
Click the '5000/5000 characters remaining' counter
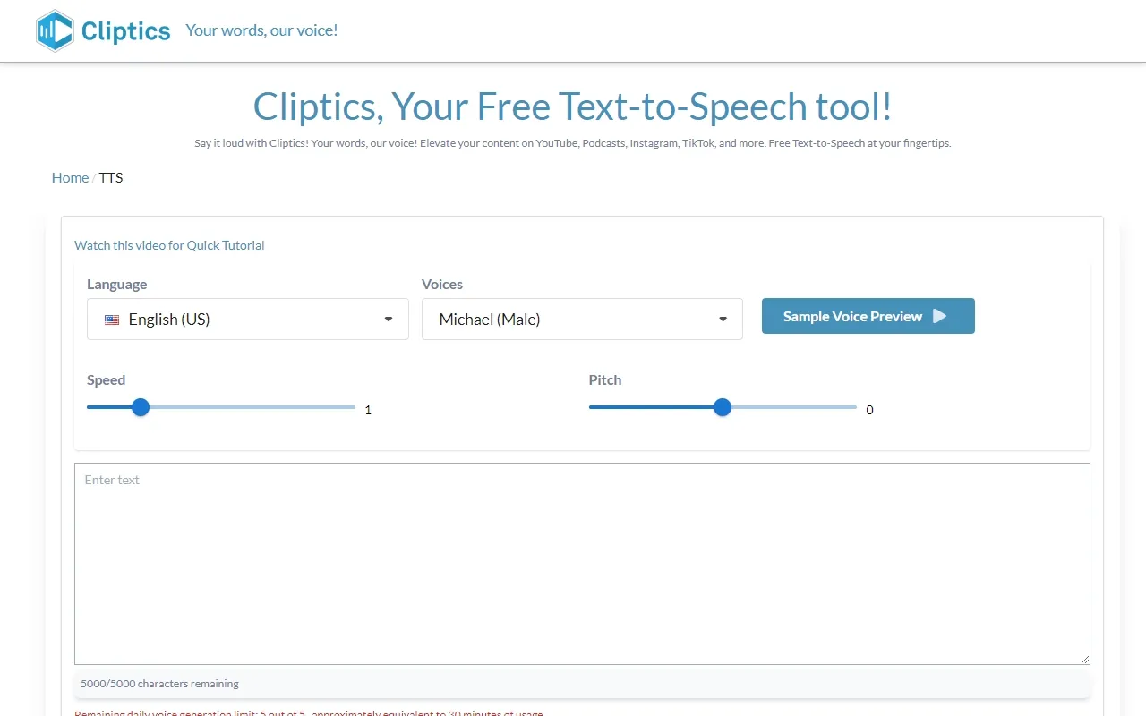click(159, 684)
